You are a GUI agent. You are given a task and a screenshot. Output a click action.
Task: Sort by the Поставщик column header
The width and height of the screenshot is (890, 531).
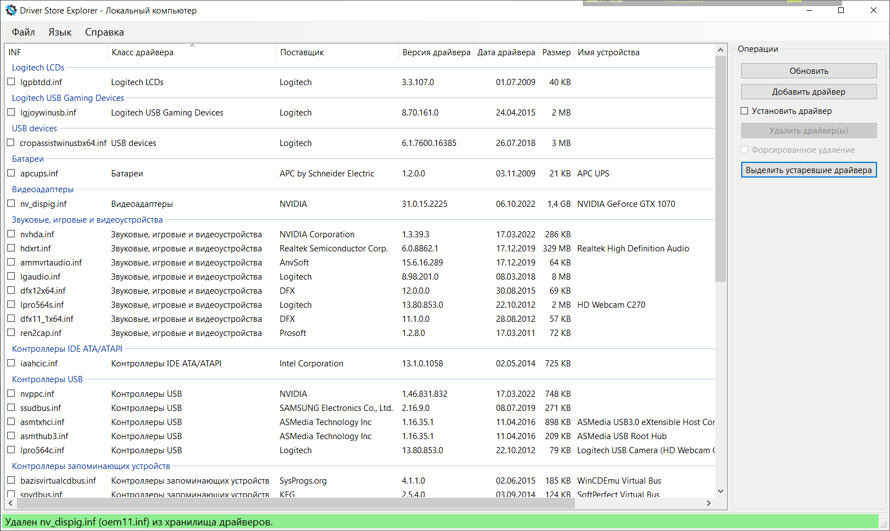pyautogui.click(x=338, y=52)
